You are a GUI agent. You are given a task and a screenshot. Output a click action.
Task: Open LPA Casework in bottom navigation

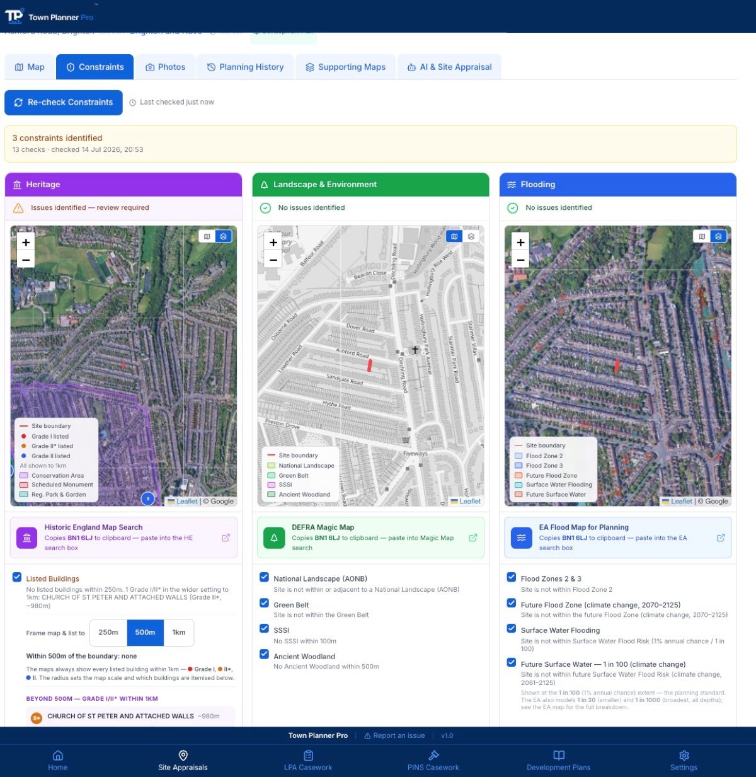pos(308,761)
